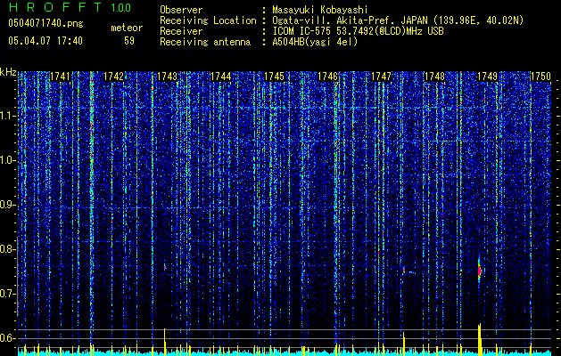The height and width of the screenshot is (356, 561).
Task: Click the HROFFT 1.0.0 title text
Action: [x=70, y=7]
